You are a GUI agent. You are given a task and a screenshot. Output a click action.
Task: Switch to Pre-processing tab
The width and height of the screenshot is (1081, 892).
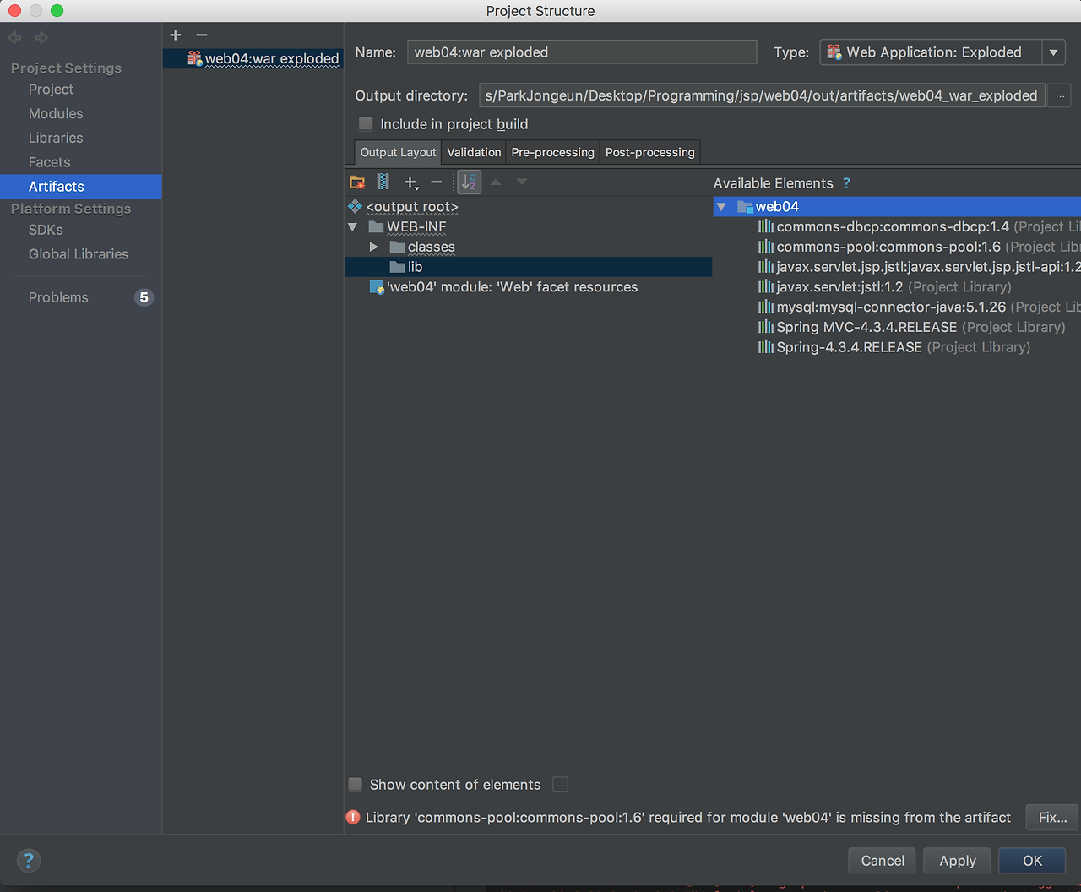(x=553, y=152)
